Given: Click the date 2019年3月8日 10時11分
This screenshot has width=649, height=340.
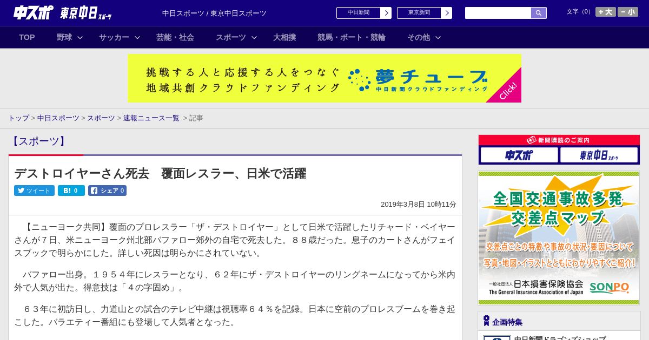Looking at the screenshot, I should (419, 204).
